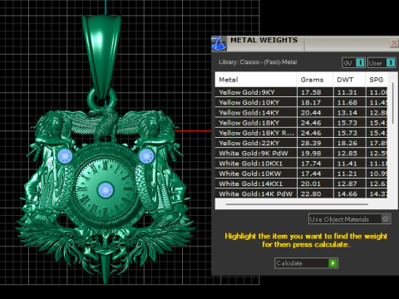Click the 14.66 DWT value

click(x=347, y=194)
